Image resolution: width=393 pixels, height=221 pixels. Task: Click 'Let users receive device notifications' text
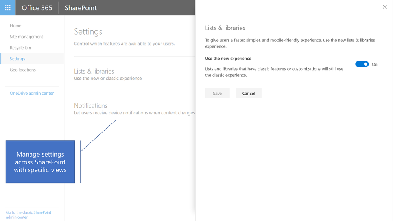(134, 113)
